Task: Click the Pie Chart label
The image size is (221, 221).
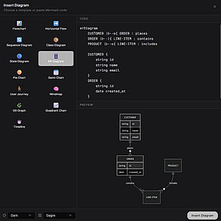Action: 19,77
